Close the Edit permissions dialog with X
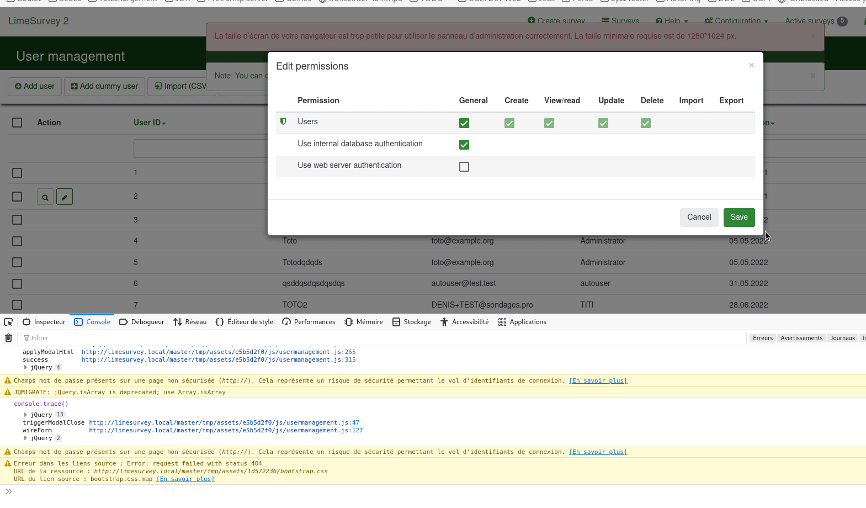866x508 pixels. 751,65
